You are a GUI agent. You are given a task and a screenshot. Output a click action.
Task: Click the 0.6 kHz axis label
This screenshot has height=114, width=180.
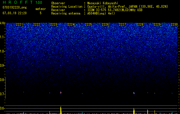2,108
